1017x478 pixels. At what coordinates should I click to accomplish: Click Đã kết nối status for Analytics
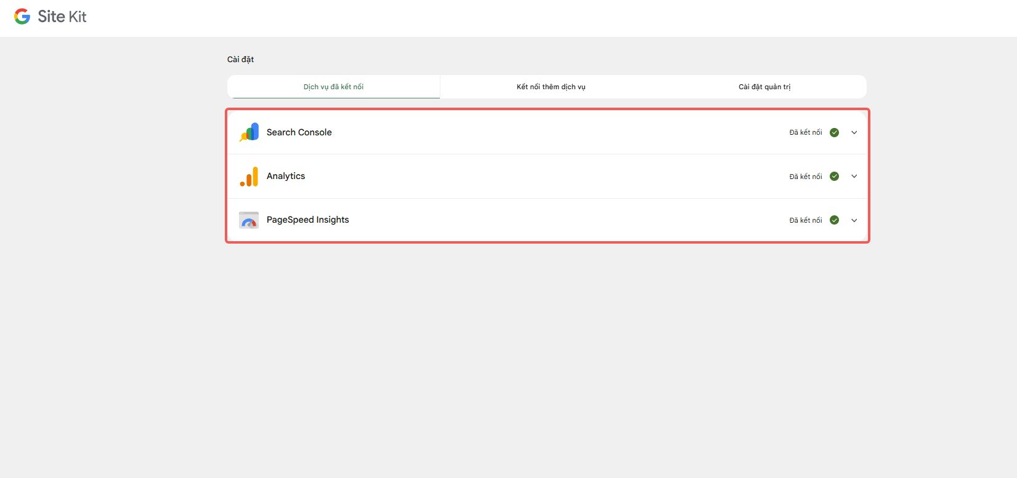pyautogui.click(x=805, y=177)
